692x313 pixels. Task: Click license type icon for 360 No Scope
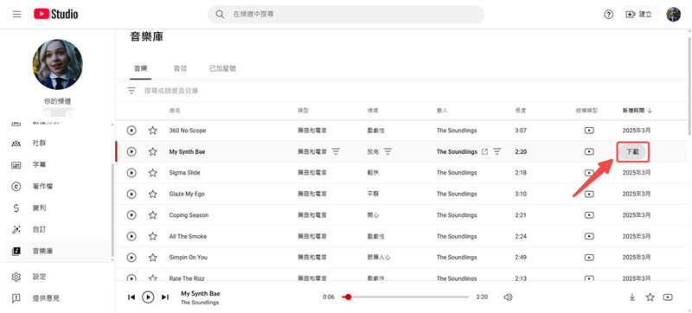click(589, 131)
